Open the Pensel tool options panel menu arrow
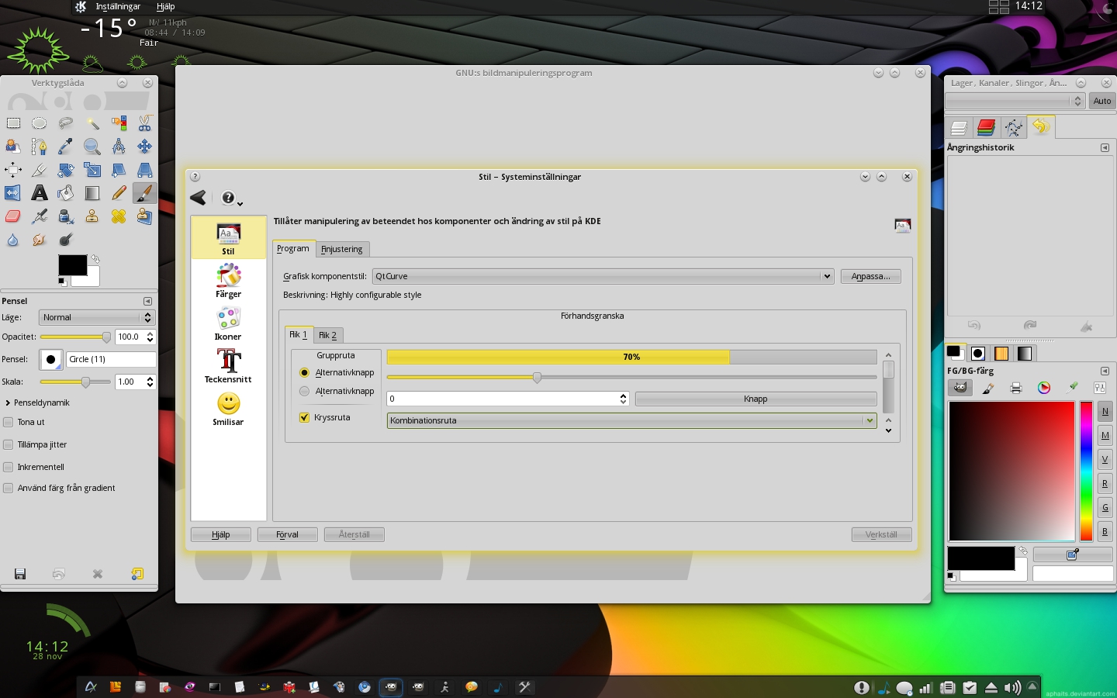This screenshot has height=698, width=1117. (x=147, y=301)
